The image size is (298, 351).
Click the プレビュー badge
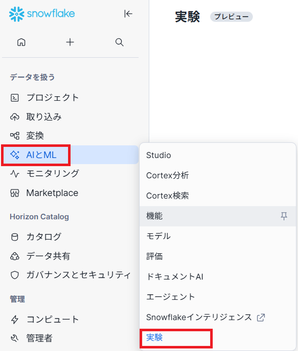tap(231, 17)
